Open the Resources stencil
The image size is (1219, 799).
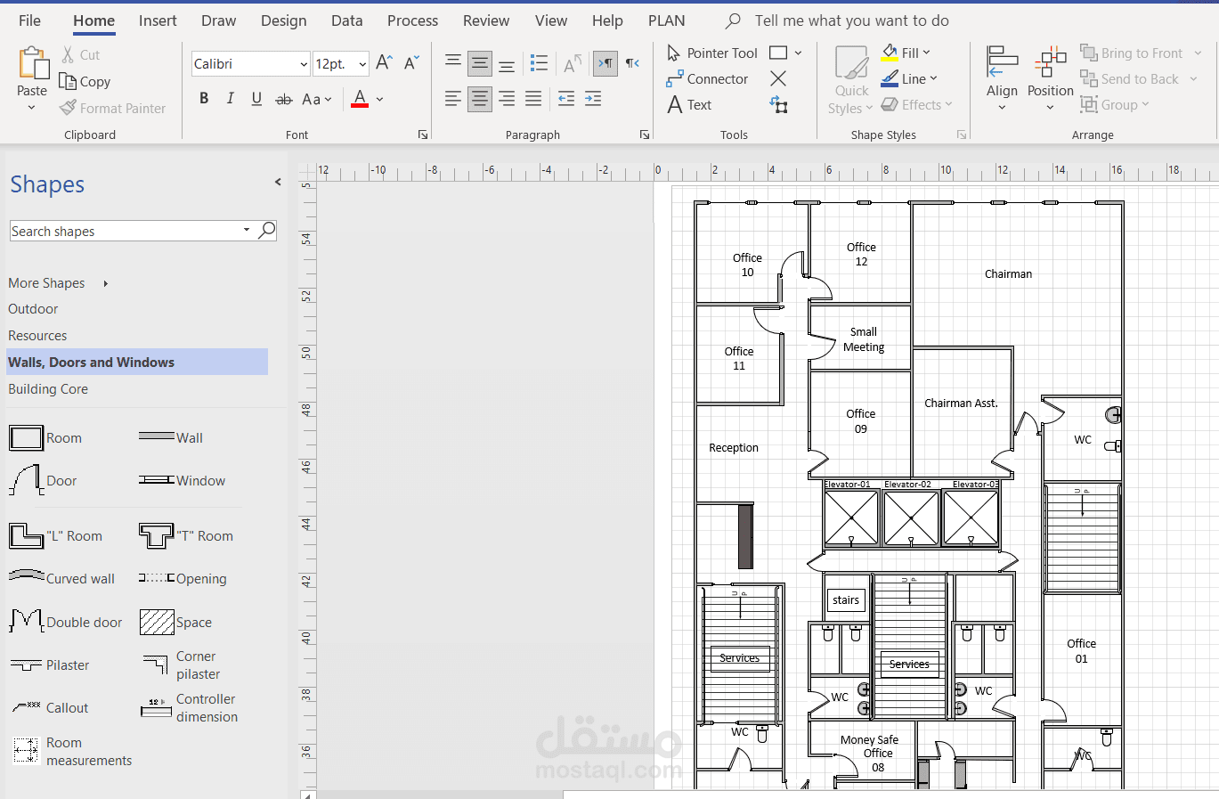(37, 336)
